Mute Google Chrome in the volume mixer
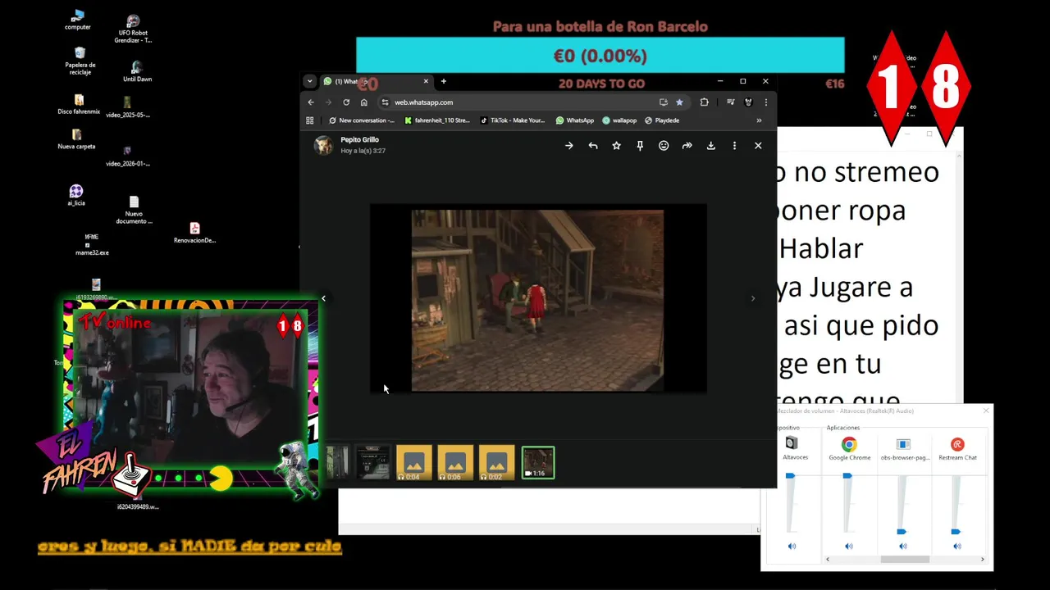Image resolution: width=1050 pixels, height=590 pixels. click(x=849, y=546)
